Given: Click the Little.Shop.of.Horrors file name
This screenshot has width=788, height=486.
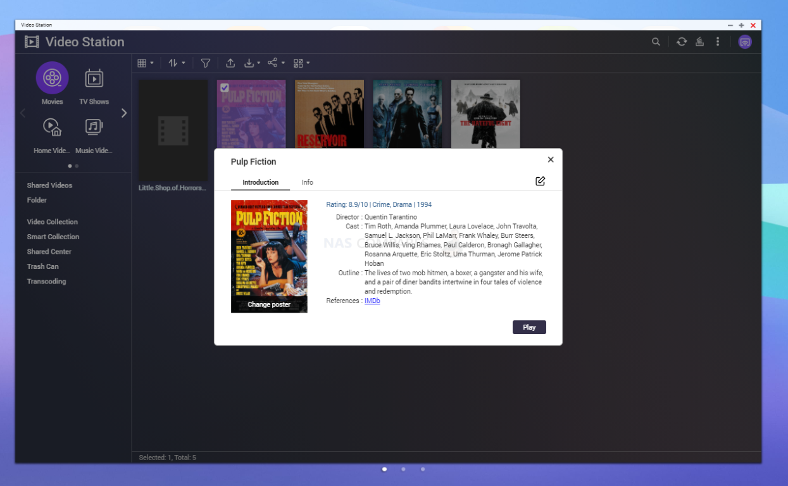Looking at the screenshot, I should [x=173, y=188].
